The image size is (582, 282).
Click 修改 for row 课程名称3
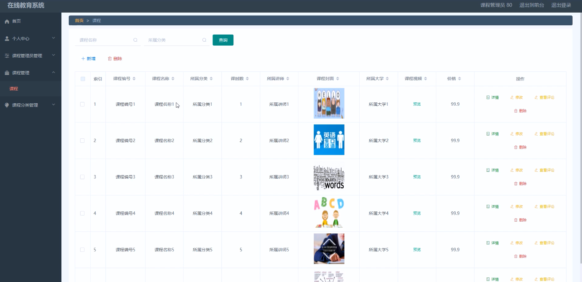517,170
